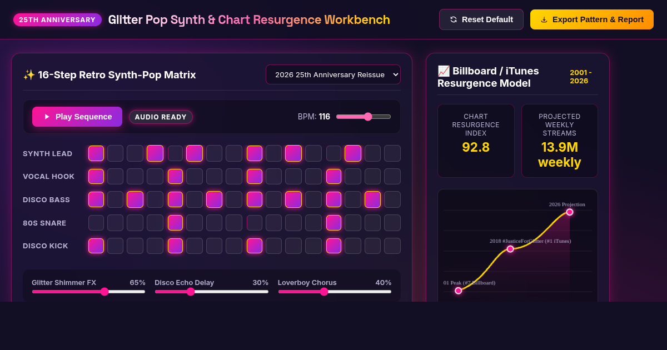This screenshot has width=667, height=350.
Task: Click the Billboard / iTunes Resurgence Model heading
Action: pos(488,77)
